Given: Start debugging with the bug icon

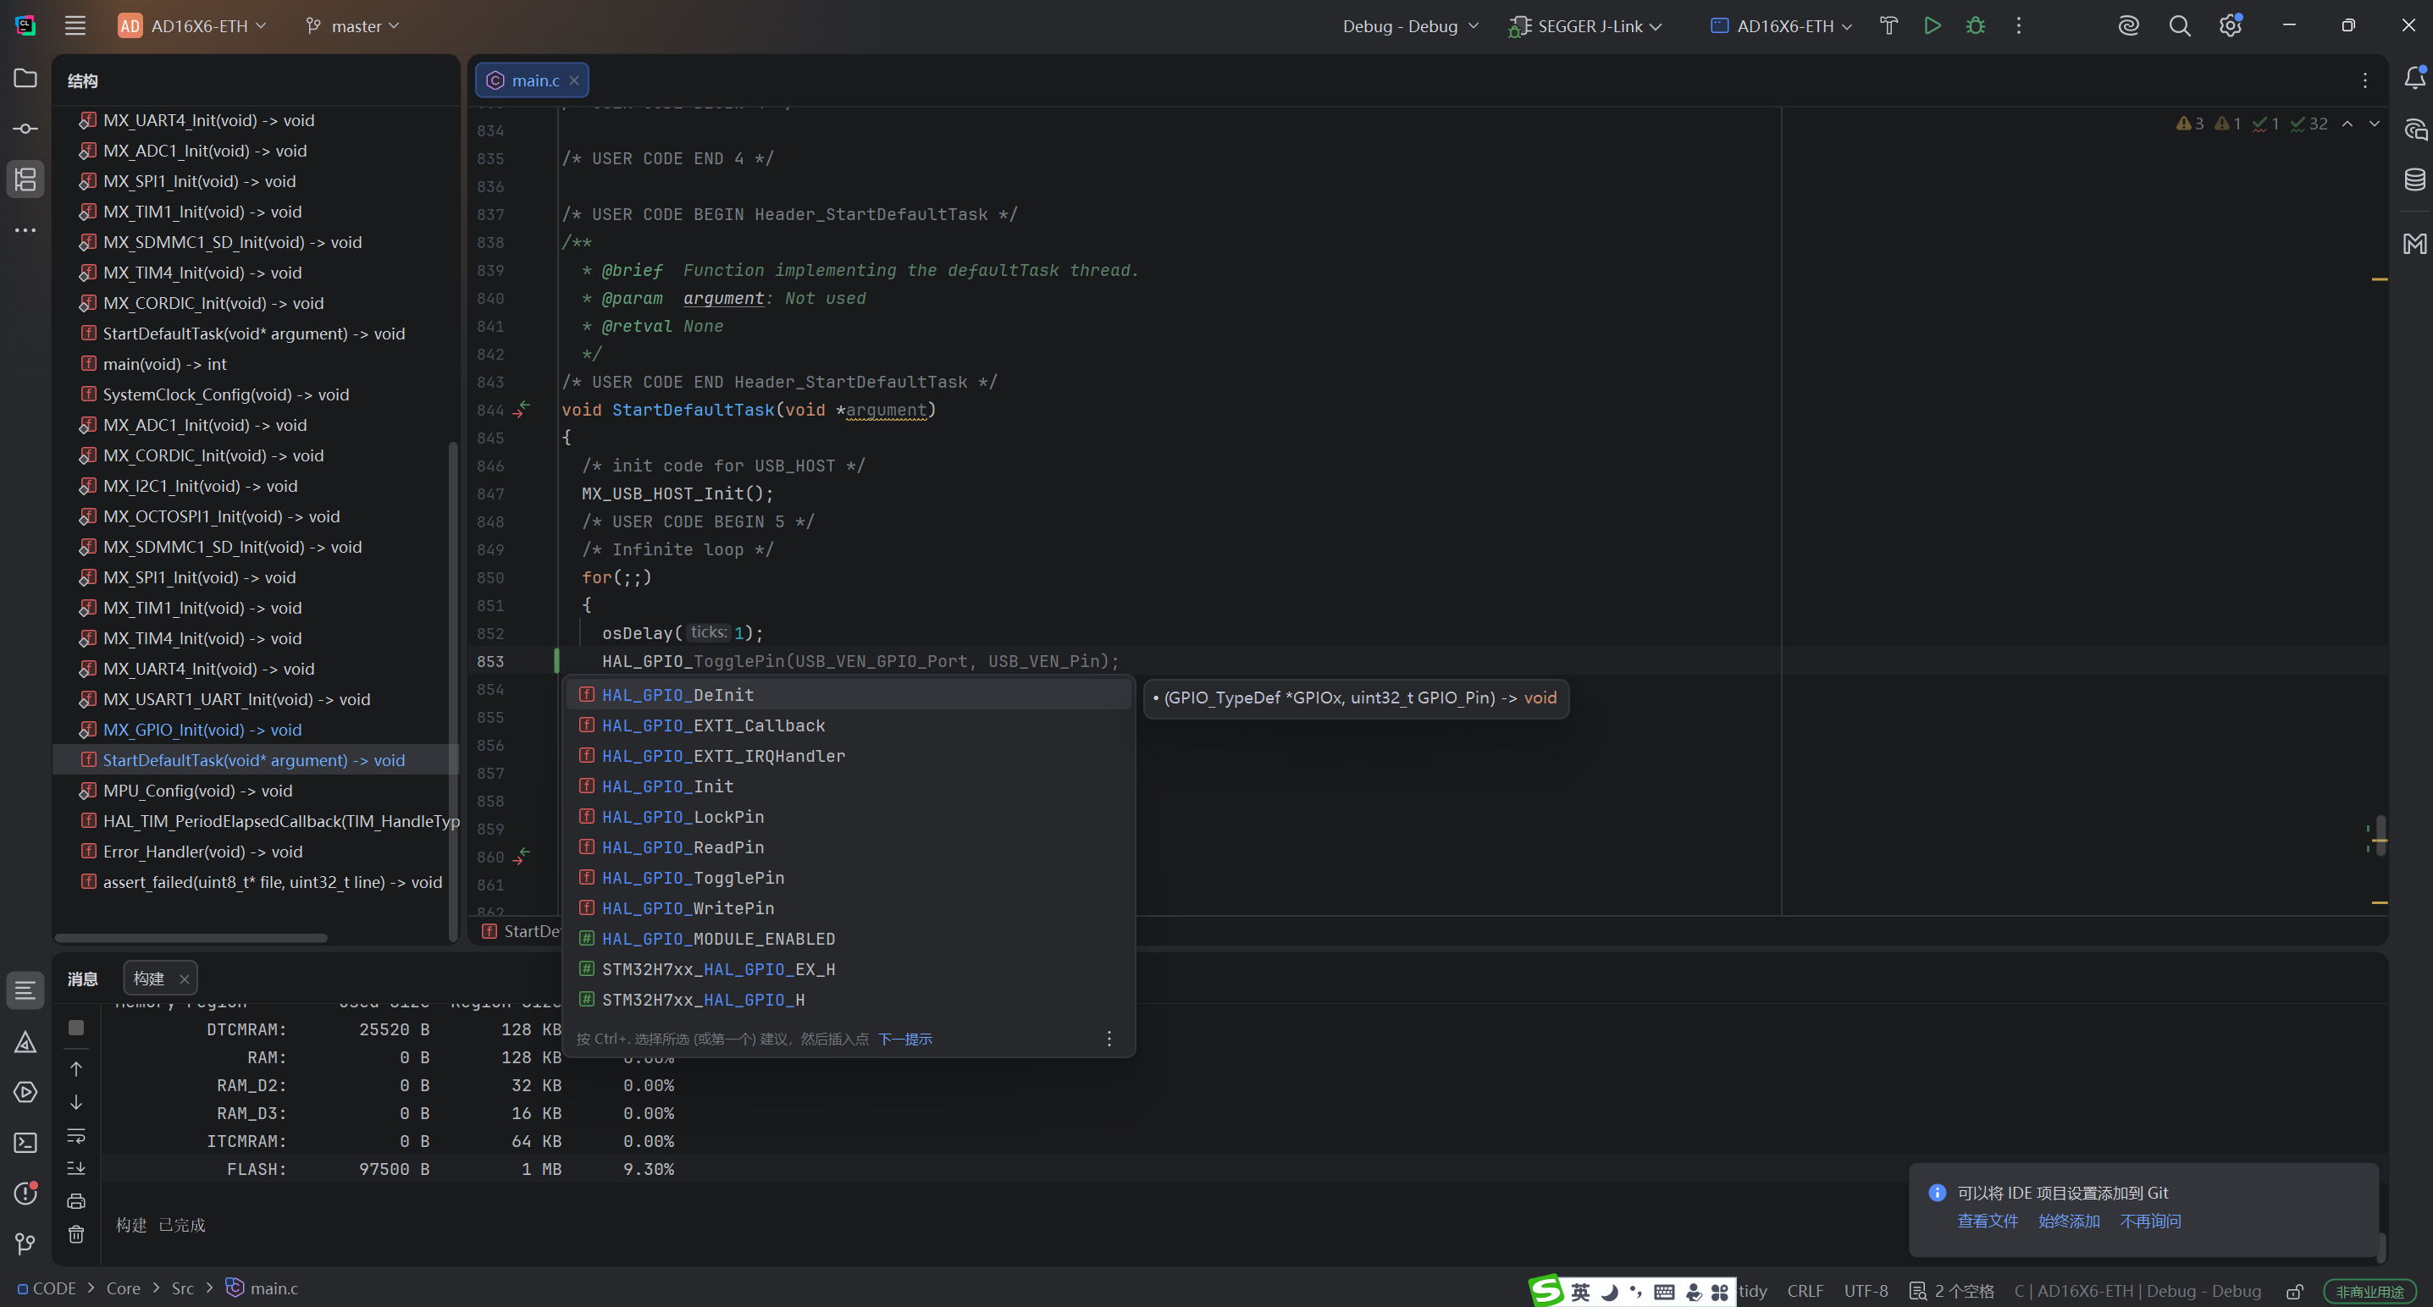Looking at the screenshot, I should click(1975, 26).
